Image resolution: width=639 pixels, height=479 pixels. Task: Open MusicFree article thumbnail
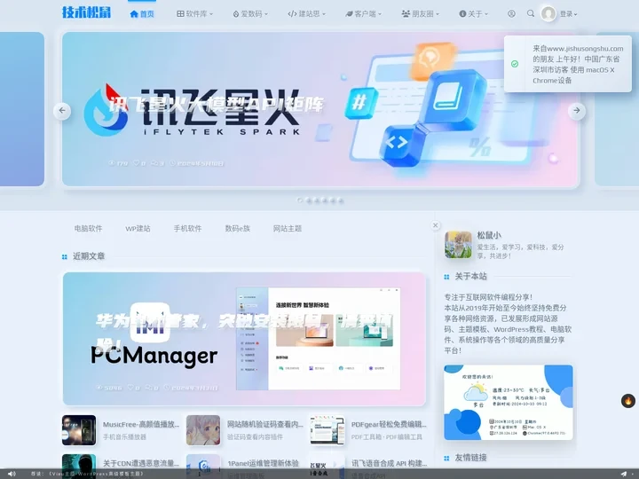79,430
